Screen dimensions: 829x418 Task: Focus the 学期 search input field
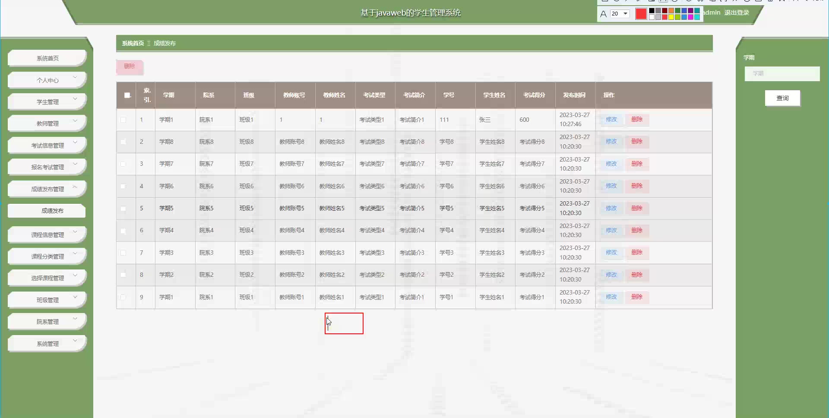[782, 73]
